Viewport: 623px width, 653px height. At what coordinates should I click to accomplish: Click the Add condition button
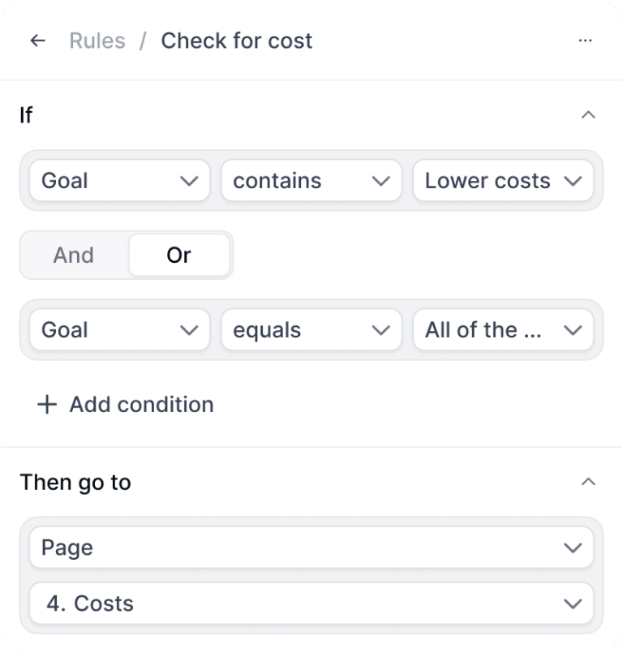[141, 404]
